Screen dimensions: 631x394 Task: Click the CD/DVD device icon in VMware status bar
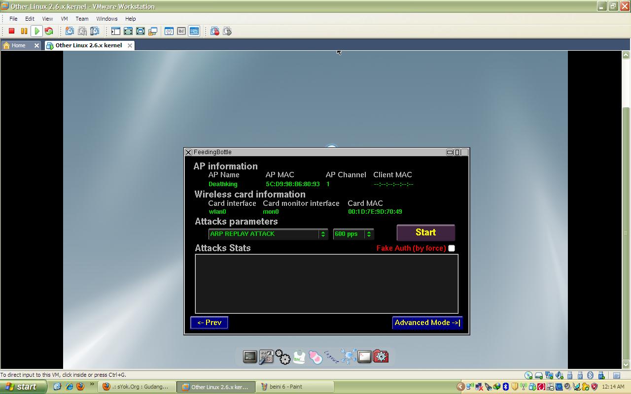[528, 375]
